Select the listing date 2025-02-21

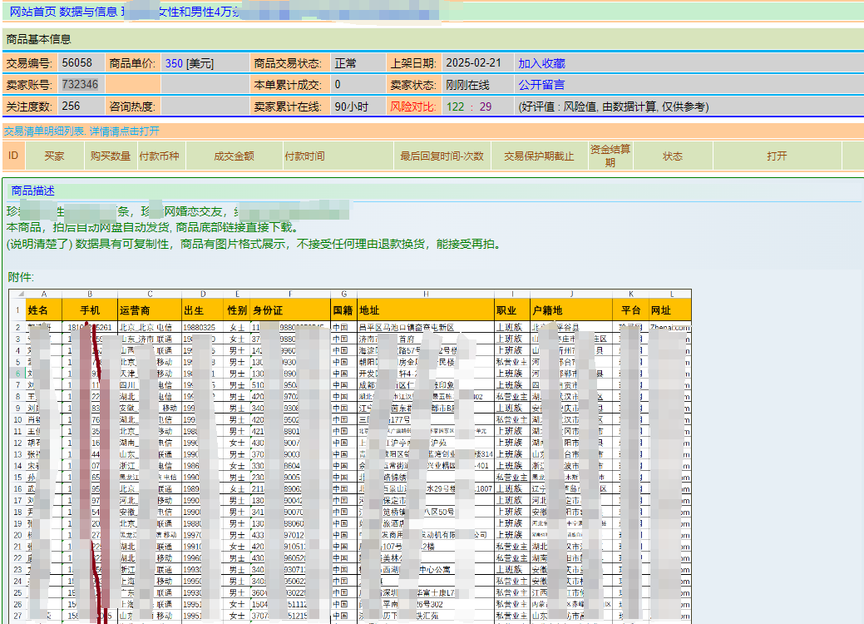pos(474,63)
